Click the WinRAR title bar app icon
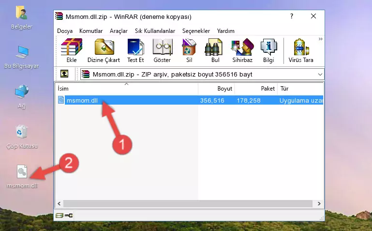This screenshot has width=372, height=231. [59, 16]
